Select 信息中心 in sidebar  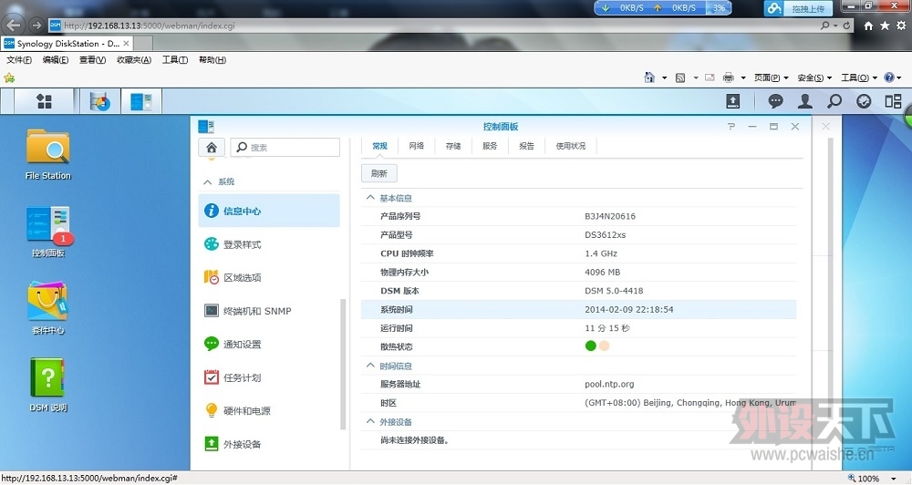[x=269, y=211]
